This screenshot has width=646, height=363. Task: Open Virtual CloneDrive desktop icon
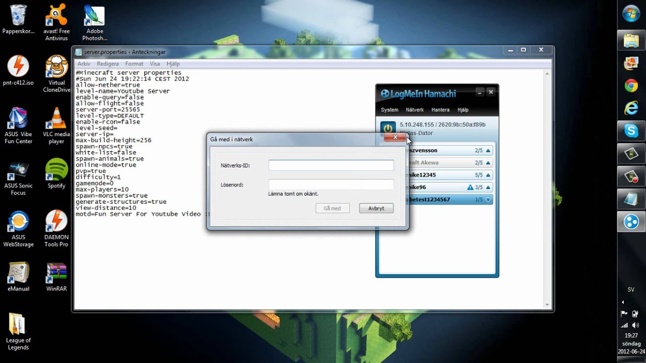coord(57,74)
